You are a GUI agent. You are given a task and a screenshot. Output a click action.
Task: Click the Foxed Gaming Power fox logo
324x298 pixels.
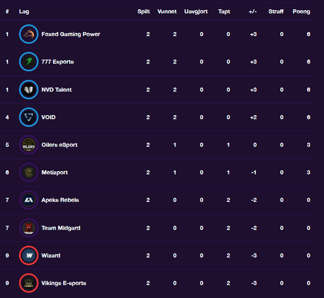(x=29, y=34)
